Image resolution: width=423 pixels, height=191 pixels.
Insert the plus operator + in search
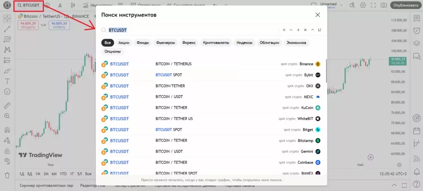click(298, 30)
